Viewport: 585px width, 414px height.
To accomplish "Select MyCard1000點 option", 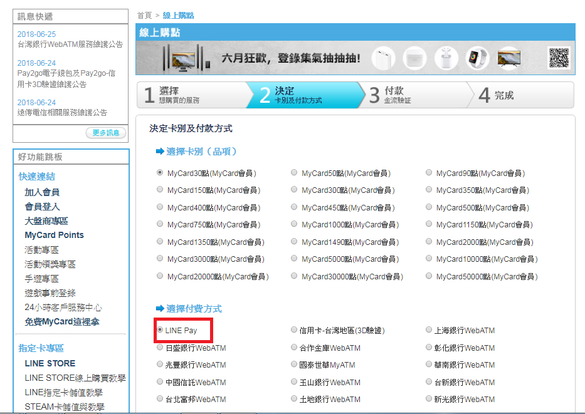I will coord(294,224).
